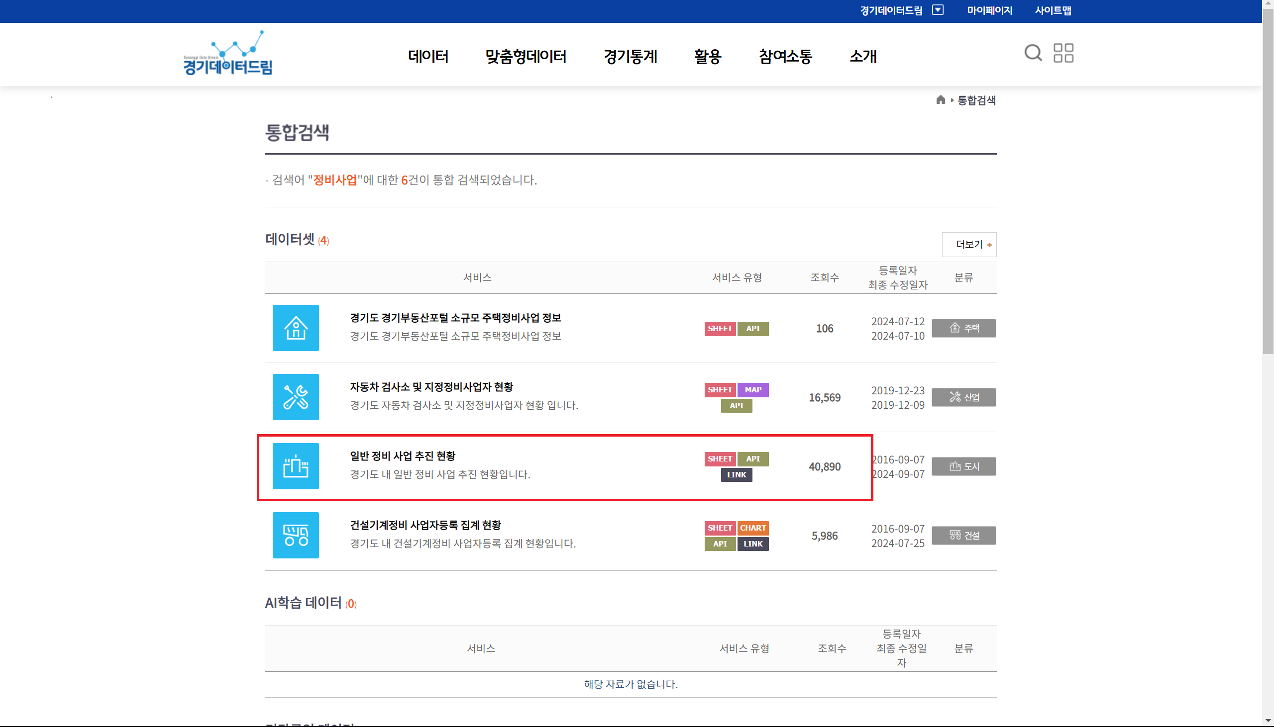Click the 사이트맵 link

point(1053,10)
